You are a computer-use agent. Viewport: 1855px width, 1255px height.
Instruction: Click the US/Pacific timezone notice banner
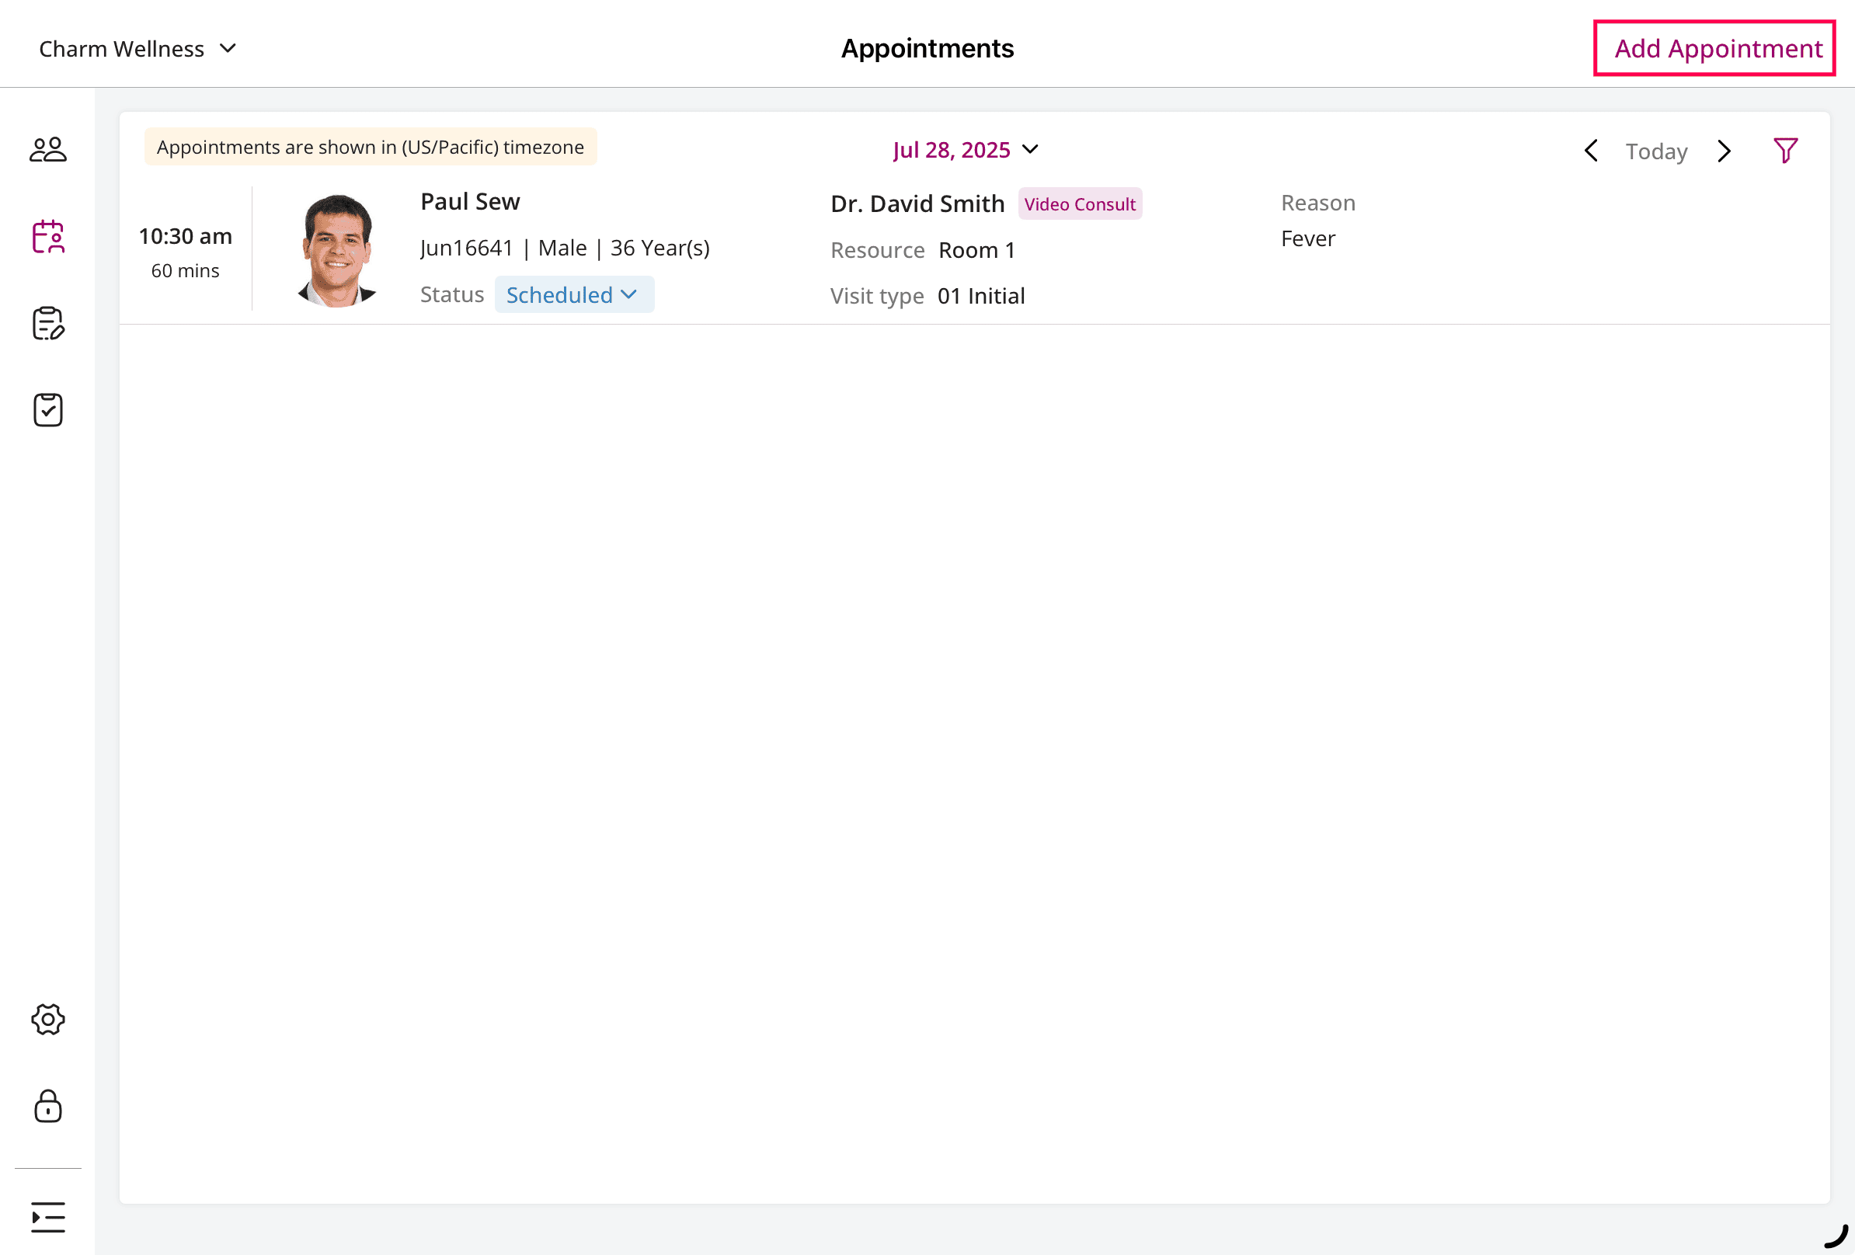370,147
